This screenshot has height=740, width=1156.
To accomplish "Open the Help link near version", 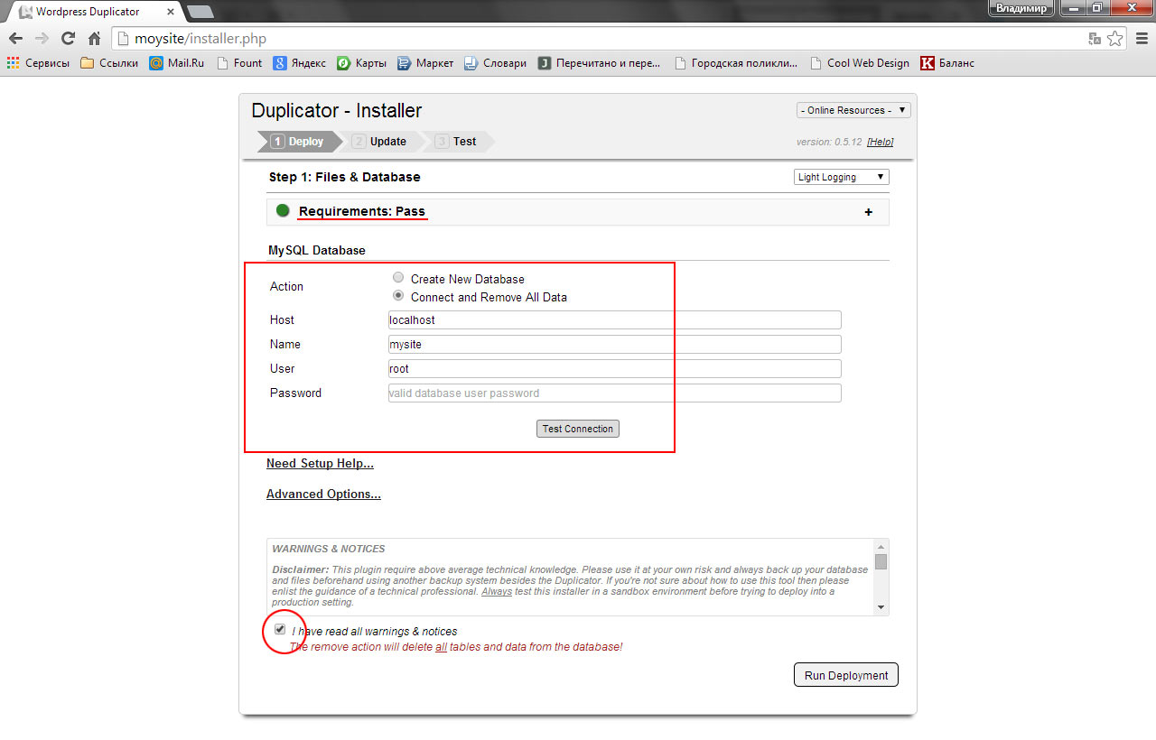I will coord(881,143).
